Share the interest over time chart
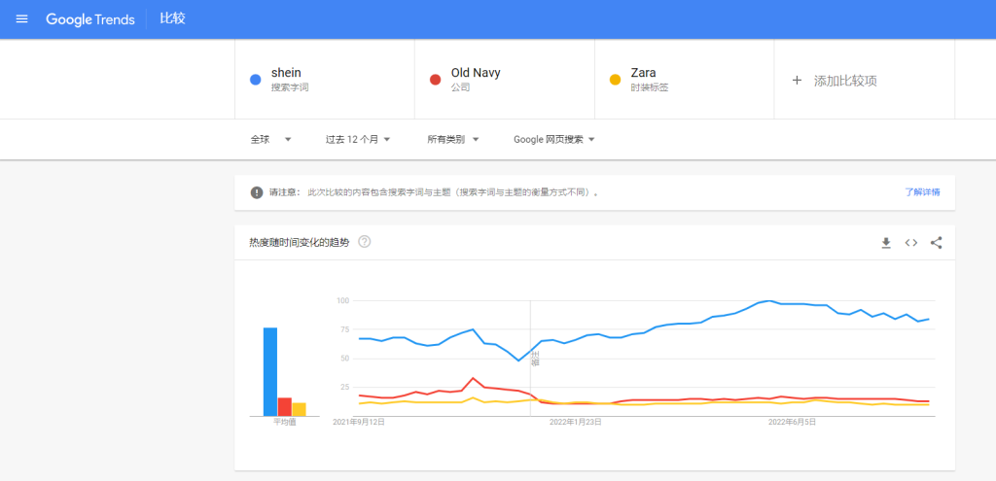Viewport: 996px width, 481px height. tap(936, 242)
